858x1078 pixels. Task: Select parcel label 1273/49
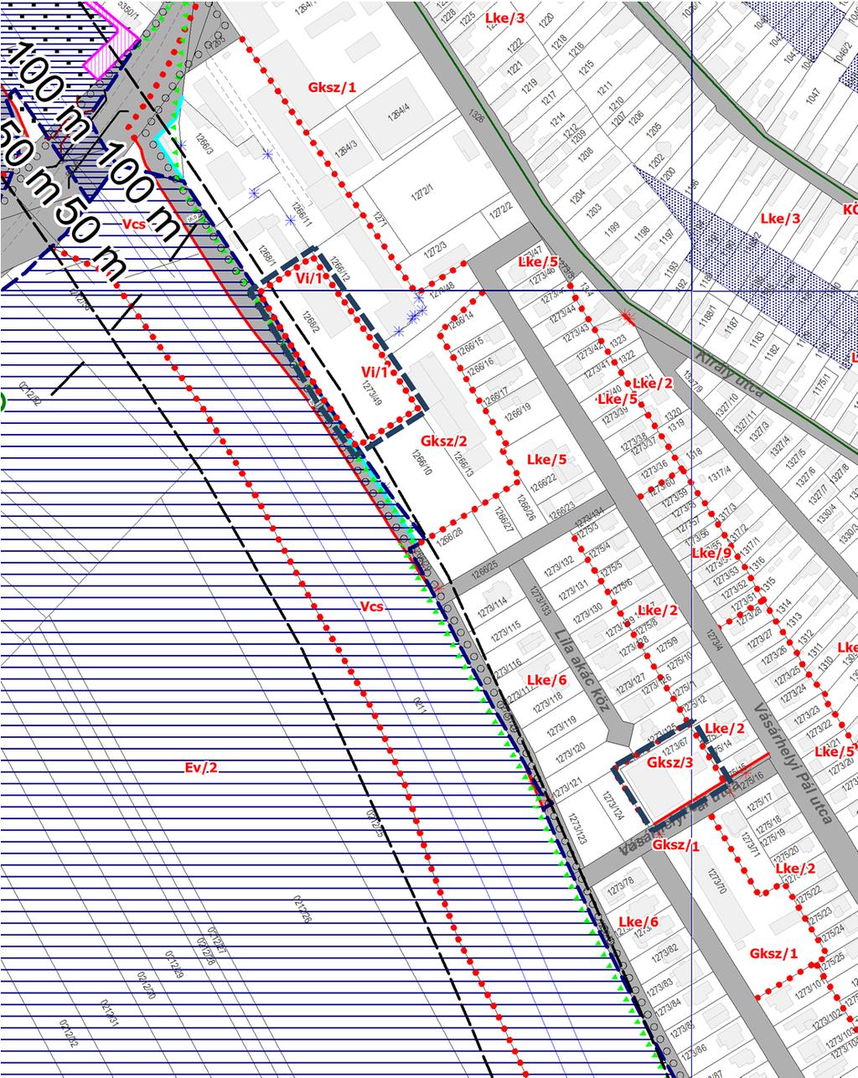371,392
